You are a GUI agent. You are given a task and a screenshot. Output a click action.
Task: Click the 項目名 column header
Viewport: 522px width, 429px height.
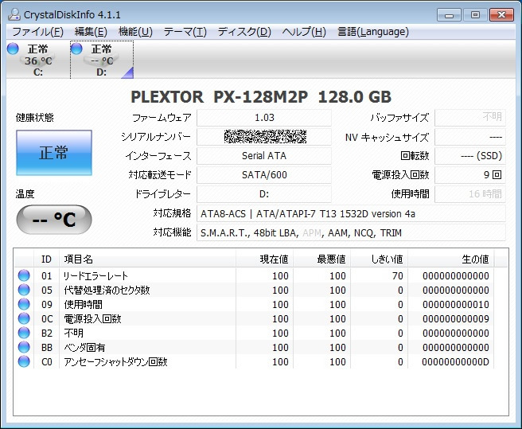coord(147,259)
